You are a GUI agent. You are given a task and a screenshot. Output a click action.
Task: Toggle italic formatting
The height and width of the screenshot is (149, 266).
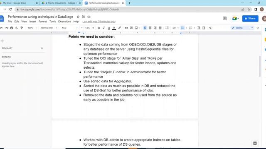[x=104, y=28]
